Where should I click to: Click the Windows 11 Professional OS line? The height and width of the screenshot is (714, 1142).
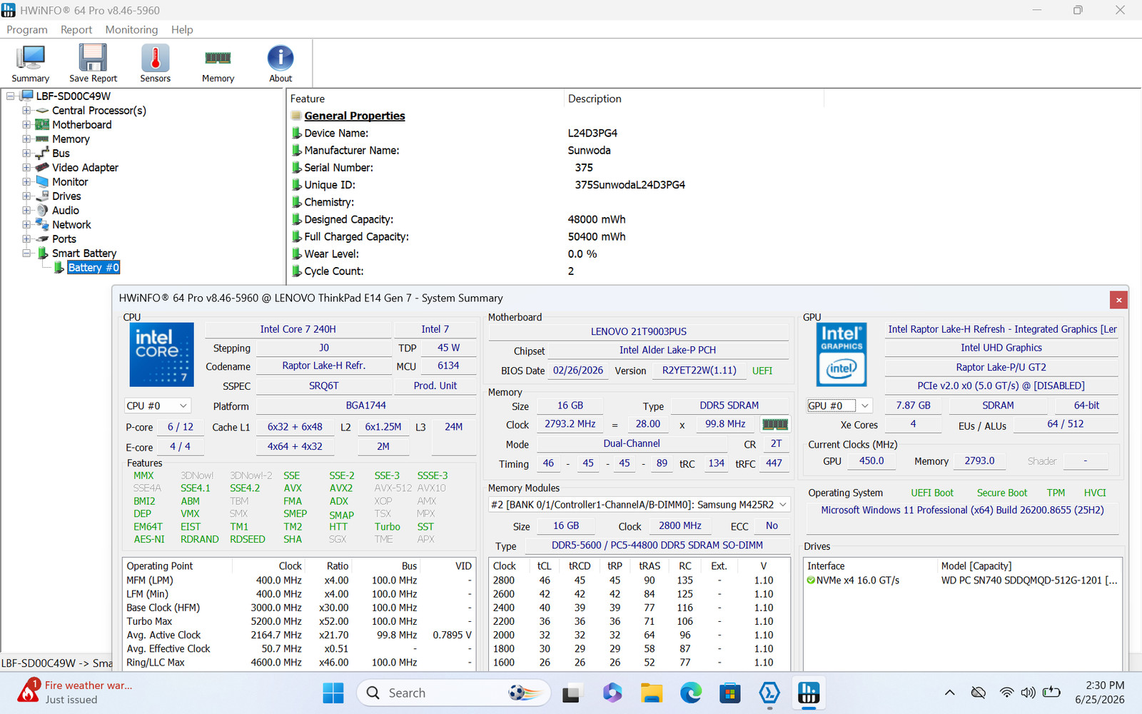(962, 510)
